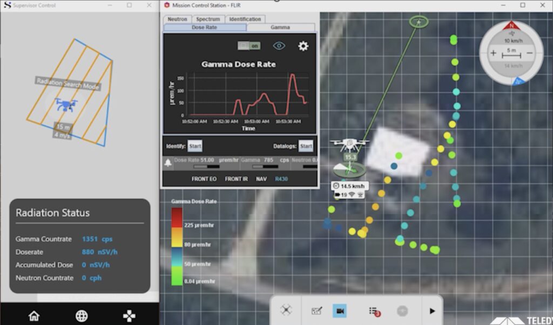Open the checklist with red notification badge
Viewport: 553px width, 325px height.
373,311
